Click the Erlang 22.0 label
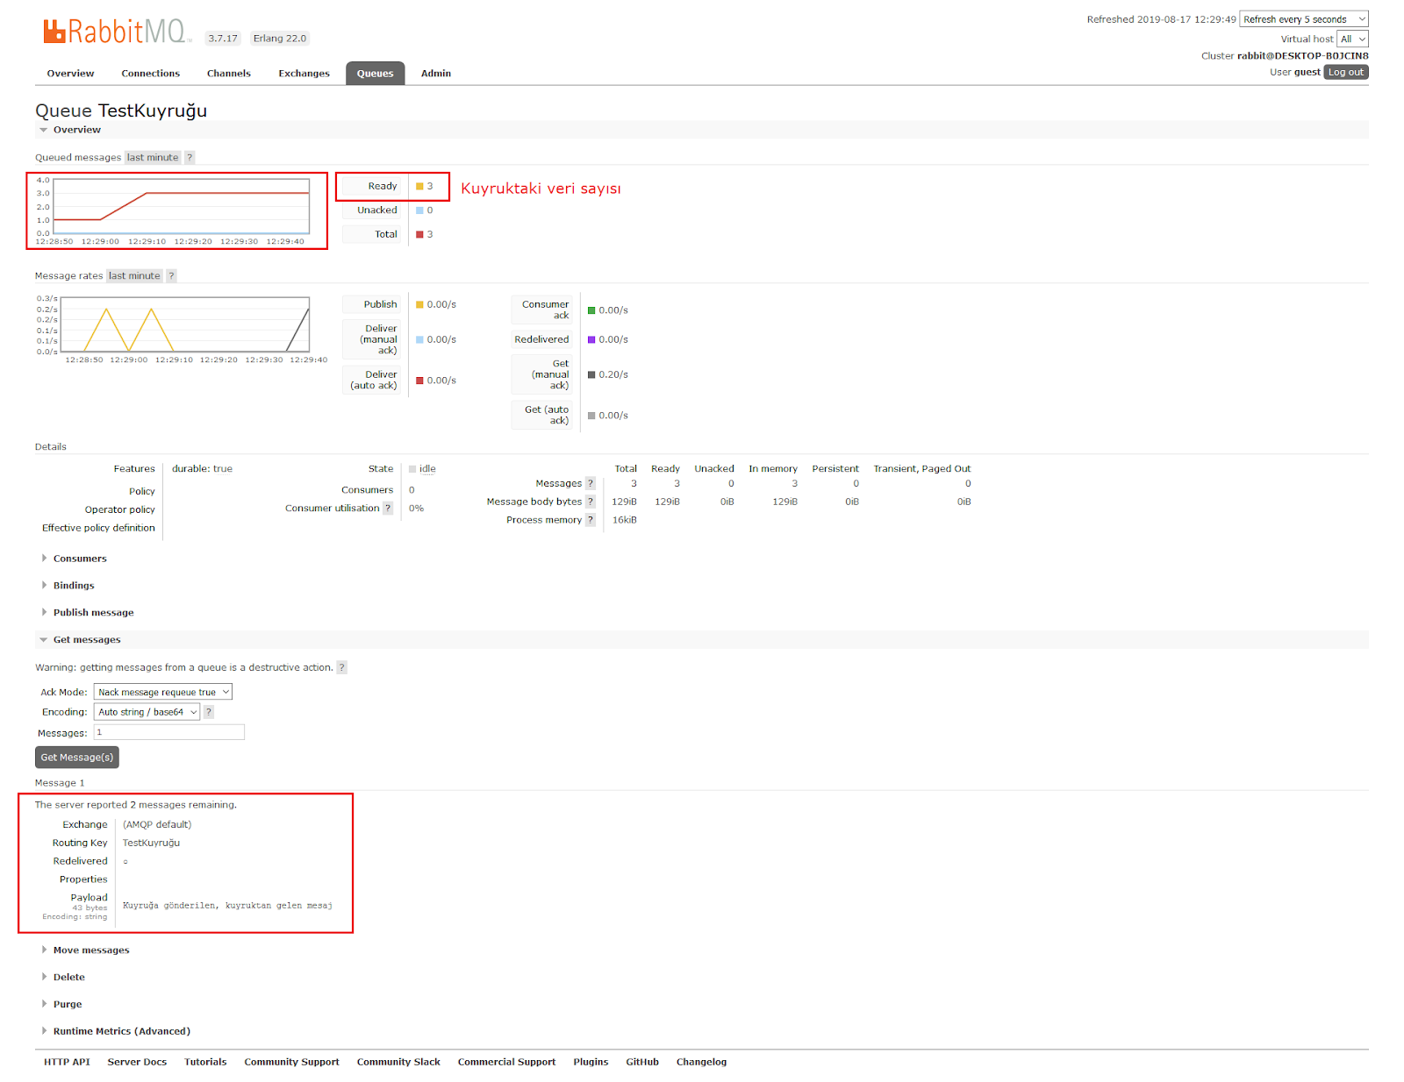The height and width of the screenshot is (1082, 1404). [x=280, y=39]
